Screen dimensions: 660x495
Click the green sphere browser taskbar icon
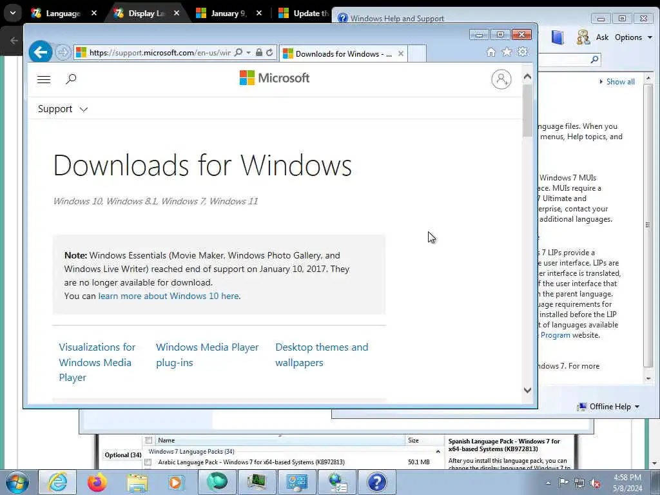[217, 482]
